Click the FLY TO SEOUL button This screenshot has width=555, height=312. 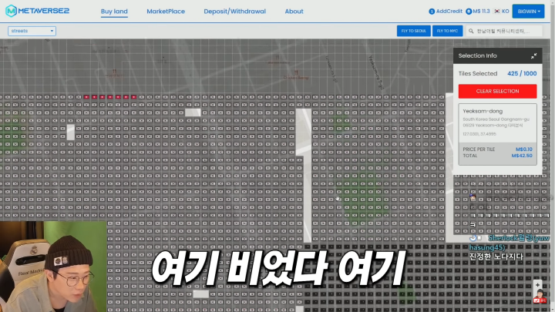click(413, 31)
